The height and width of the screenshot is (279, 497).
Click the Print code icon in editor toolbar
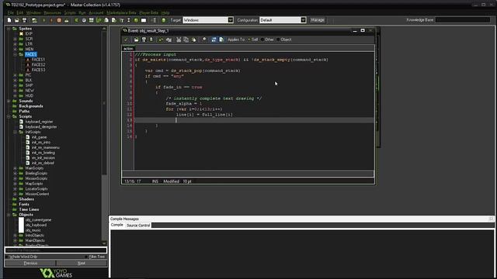pos(151,40)
